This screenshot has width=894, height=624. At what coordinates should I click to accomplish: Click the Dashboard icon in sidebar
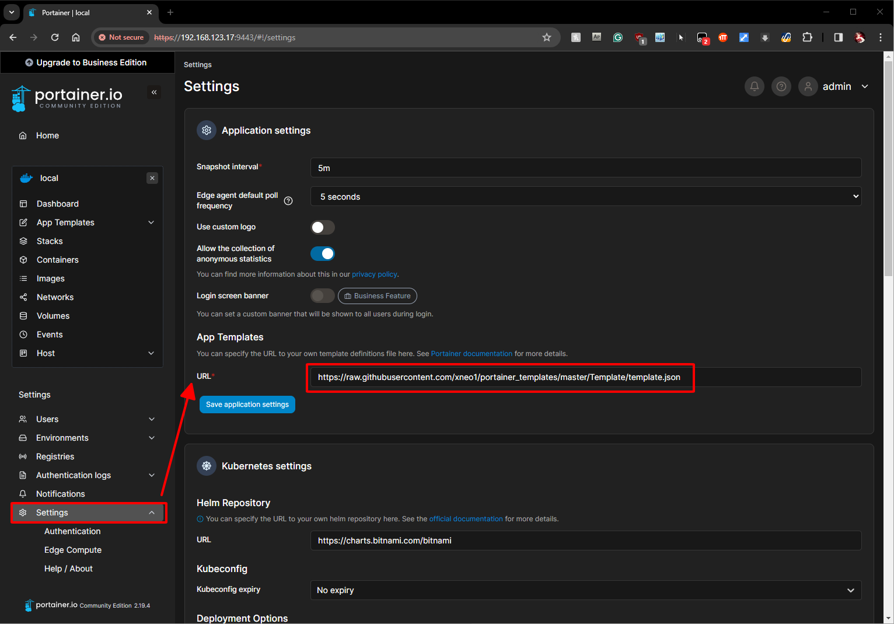(23, 204)
